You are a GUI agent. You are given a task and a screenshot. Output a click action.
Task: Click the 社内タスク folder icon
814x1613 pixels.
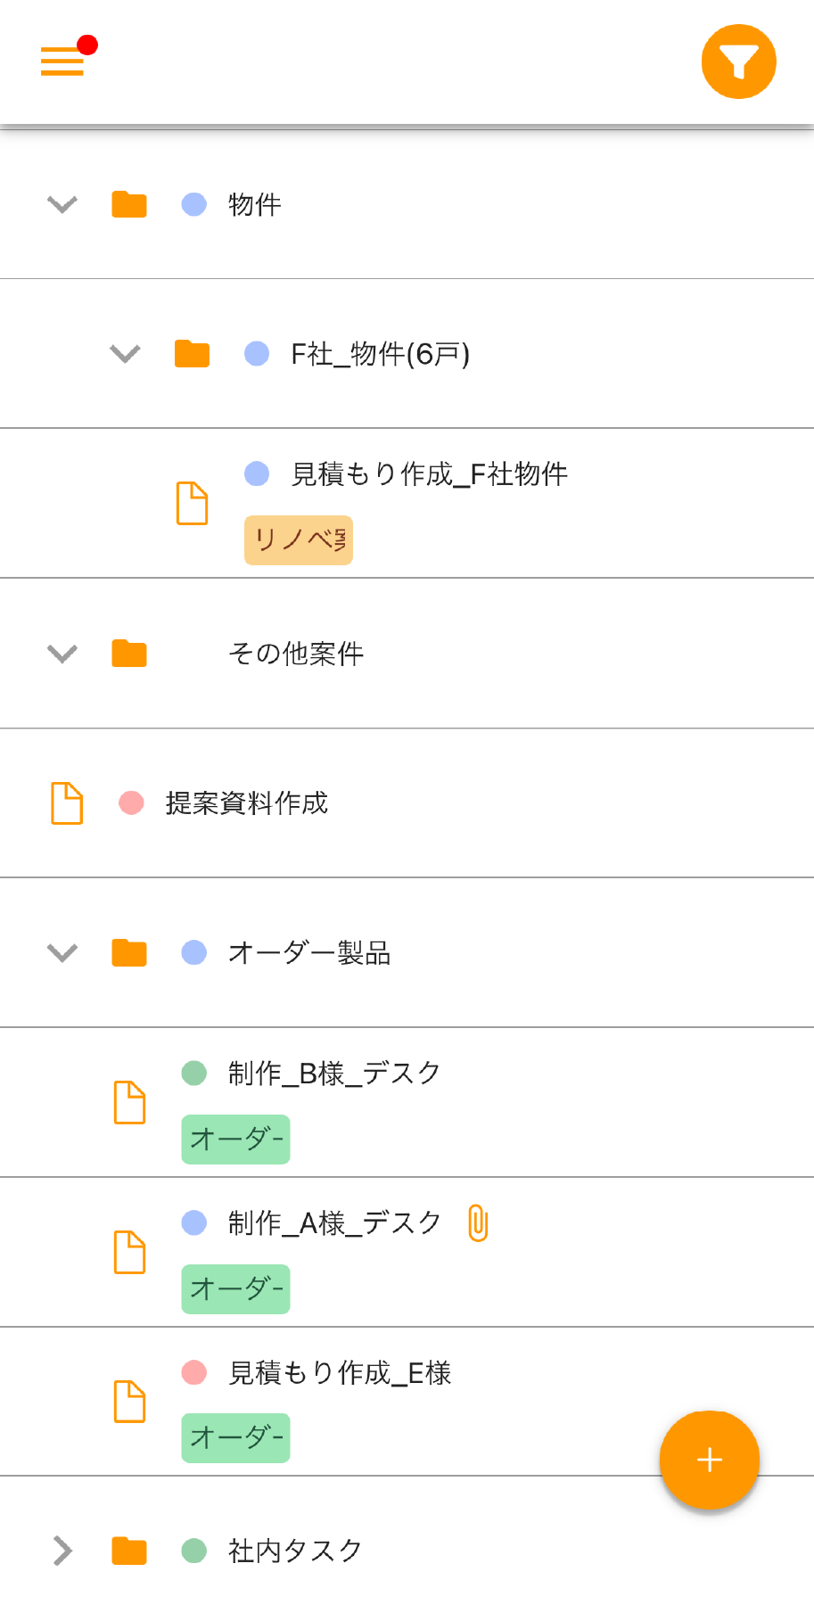point(128,1550)
